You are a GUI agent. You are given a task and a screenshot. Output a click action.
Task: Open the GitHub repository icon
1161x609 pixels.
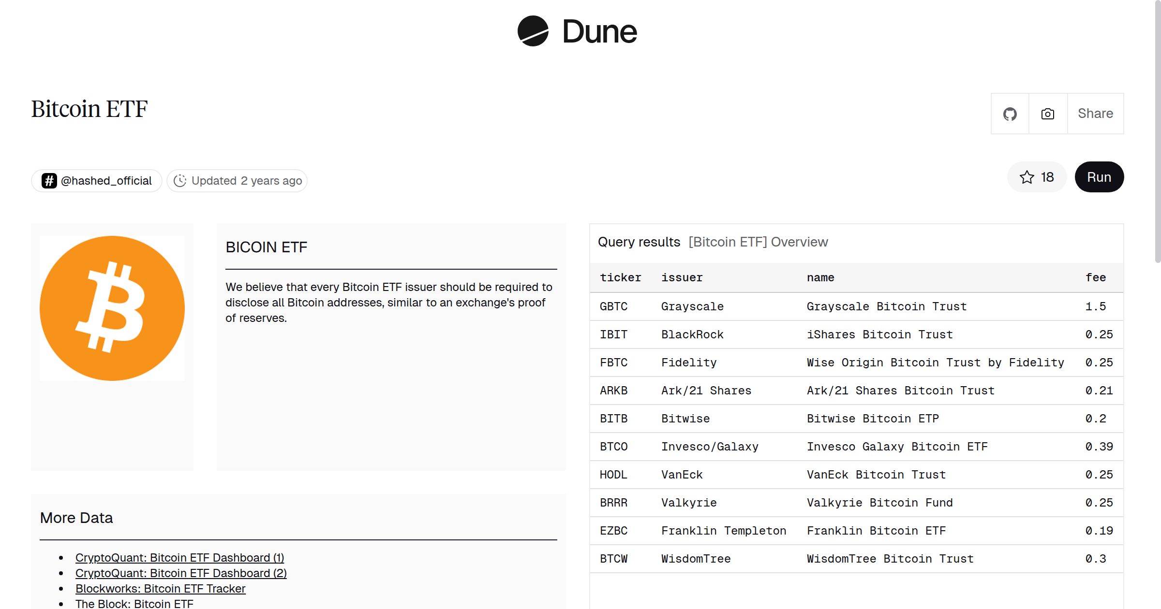click(1010, 114)
